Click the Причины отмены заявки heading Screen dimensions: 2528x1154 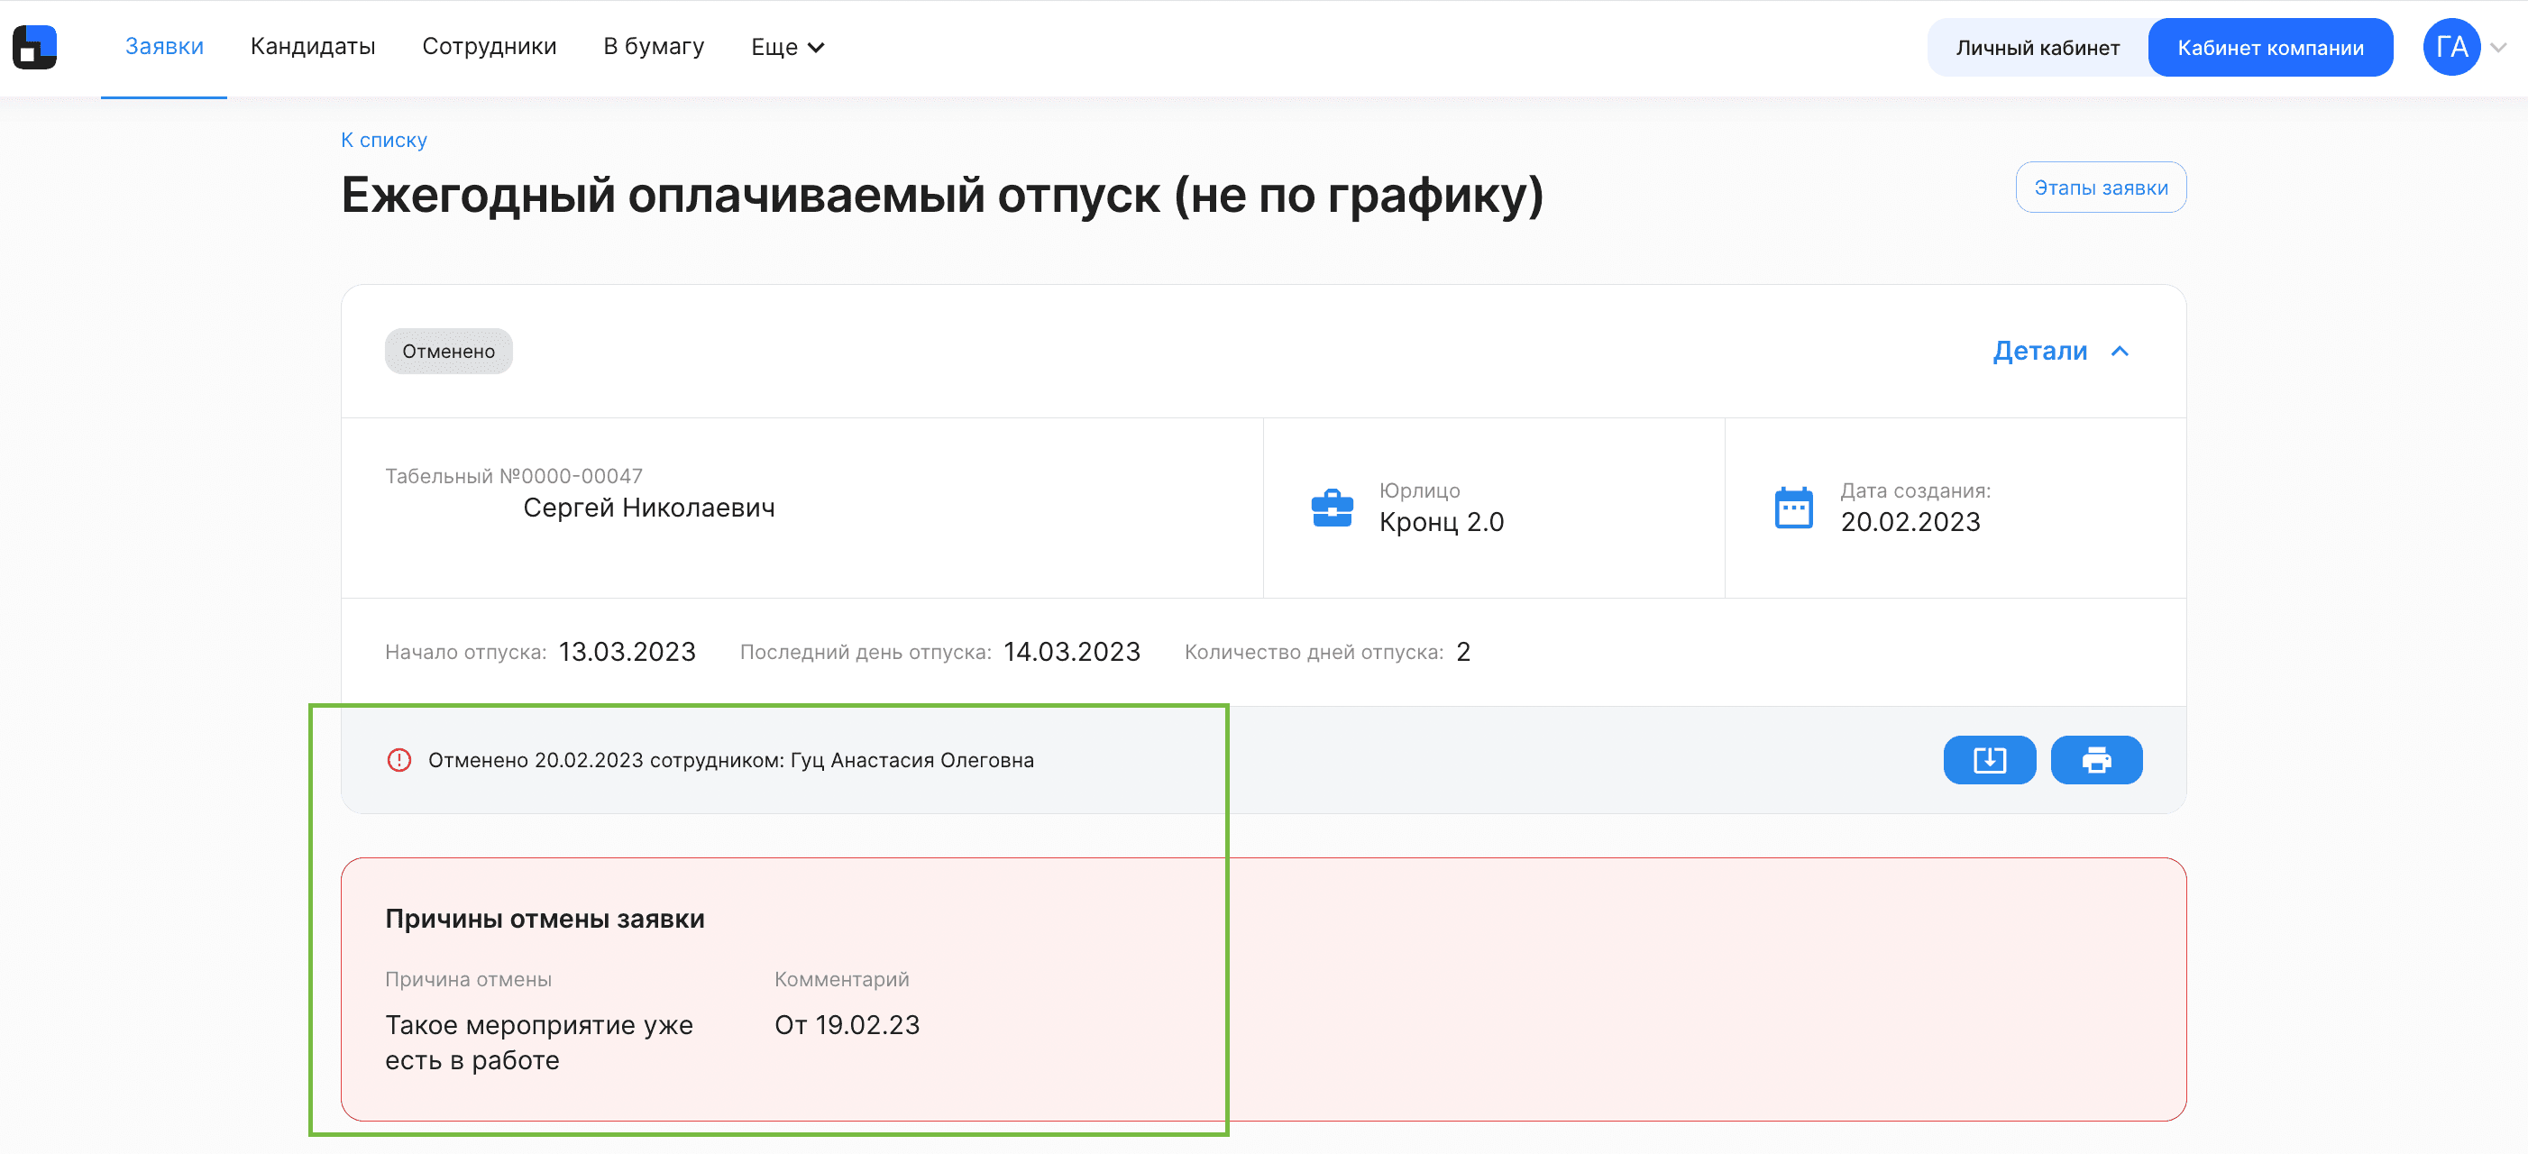(545, 919)
